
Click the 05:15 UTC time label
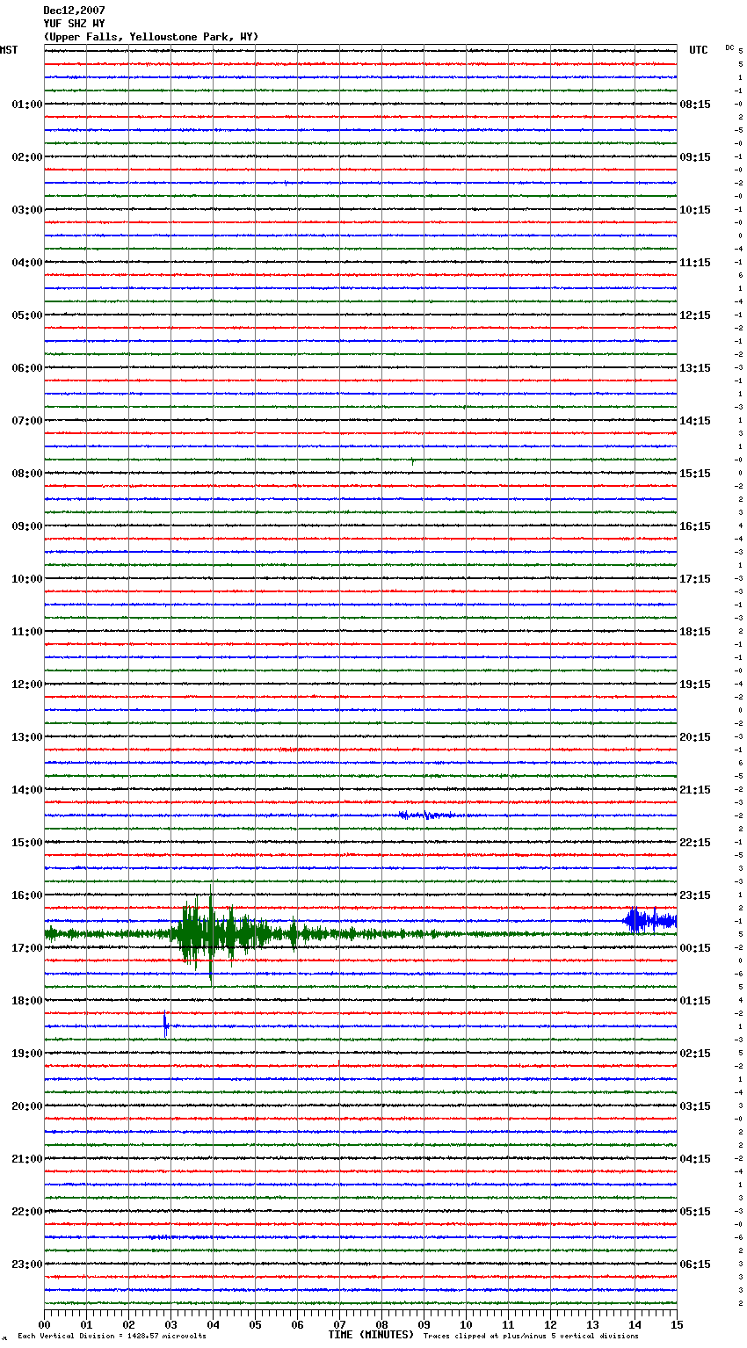point(695,1212)
